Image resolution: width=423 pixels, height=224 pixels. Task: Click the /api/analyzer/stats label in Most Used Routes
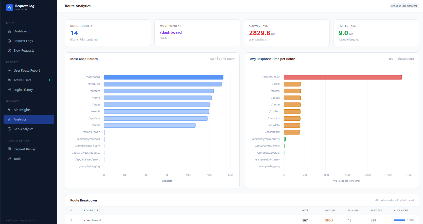89,139
